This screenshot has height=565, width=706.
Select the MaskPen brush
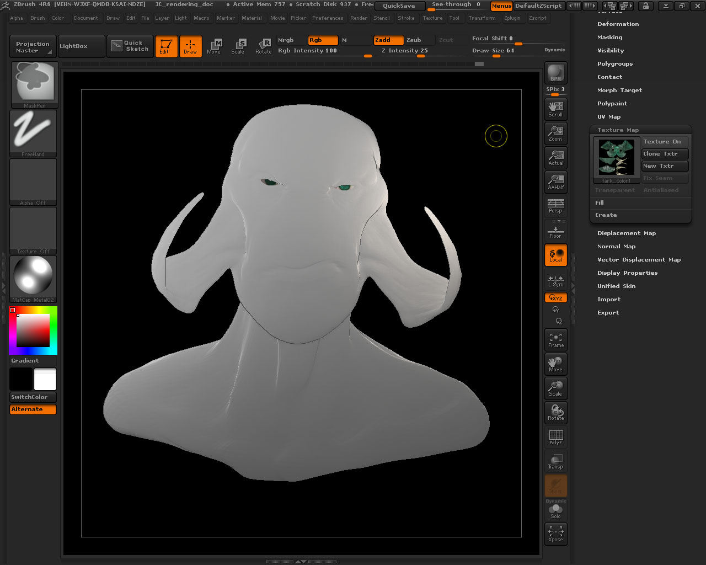33,83
